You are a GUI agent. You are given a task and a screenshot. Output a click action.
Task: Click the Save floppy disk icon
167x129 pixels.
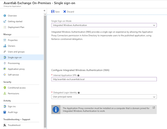53,12
